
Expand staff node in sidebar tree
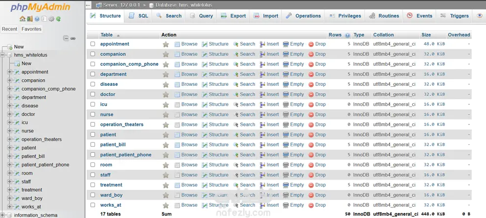pos(10,181)
